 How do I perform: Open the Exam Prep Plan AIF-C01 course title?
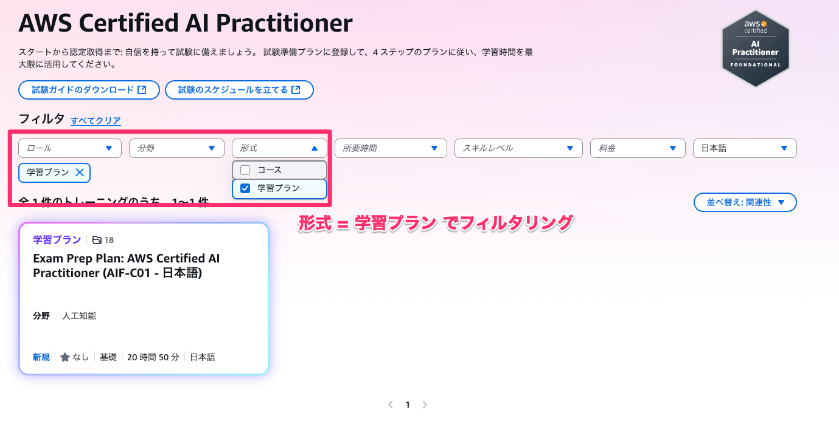click(x=127, y=266)
